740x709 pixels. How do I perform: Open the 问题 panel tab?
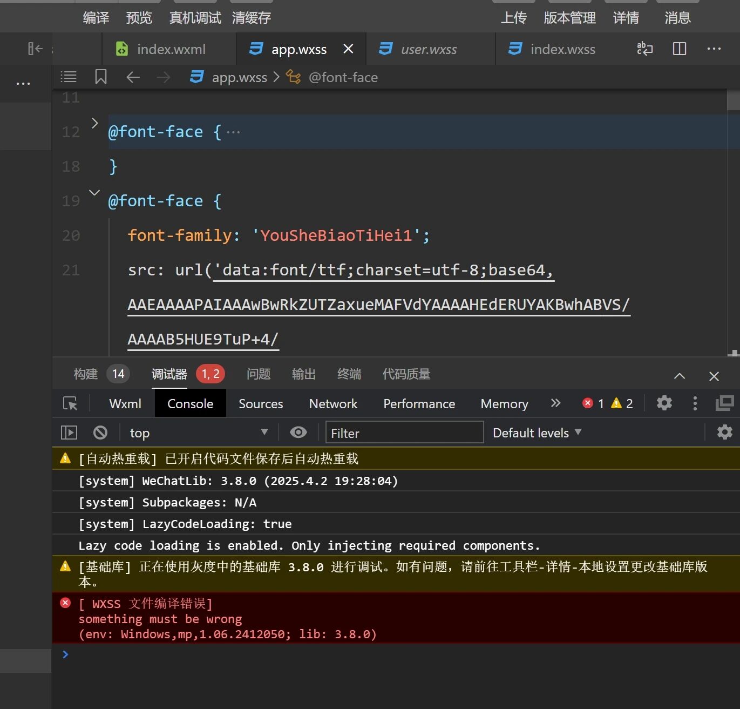click(259, 374)
